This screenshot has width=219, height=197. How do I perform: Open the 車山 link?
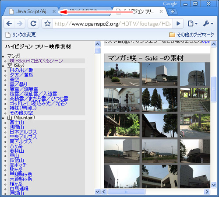pyautogui.click(x=14, y=155)
